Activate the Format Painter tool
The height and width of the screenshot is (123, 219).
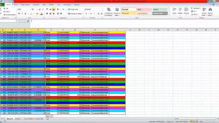[10, 15]
